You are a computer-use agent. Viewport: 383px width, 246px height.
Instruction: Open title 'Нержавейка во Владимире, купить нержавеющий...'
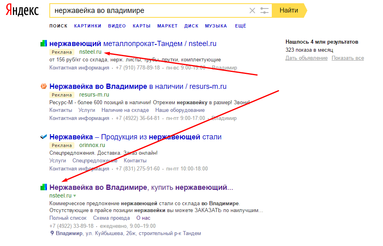point(141,187)
